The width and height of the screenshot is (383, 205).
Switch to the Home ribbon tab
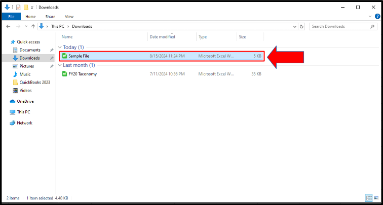30,17
